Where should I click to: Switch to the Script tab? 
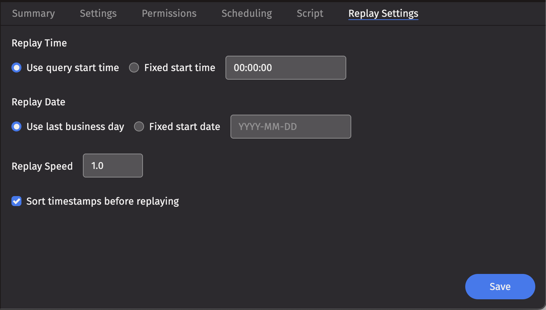coord(310,14)
